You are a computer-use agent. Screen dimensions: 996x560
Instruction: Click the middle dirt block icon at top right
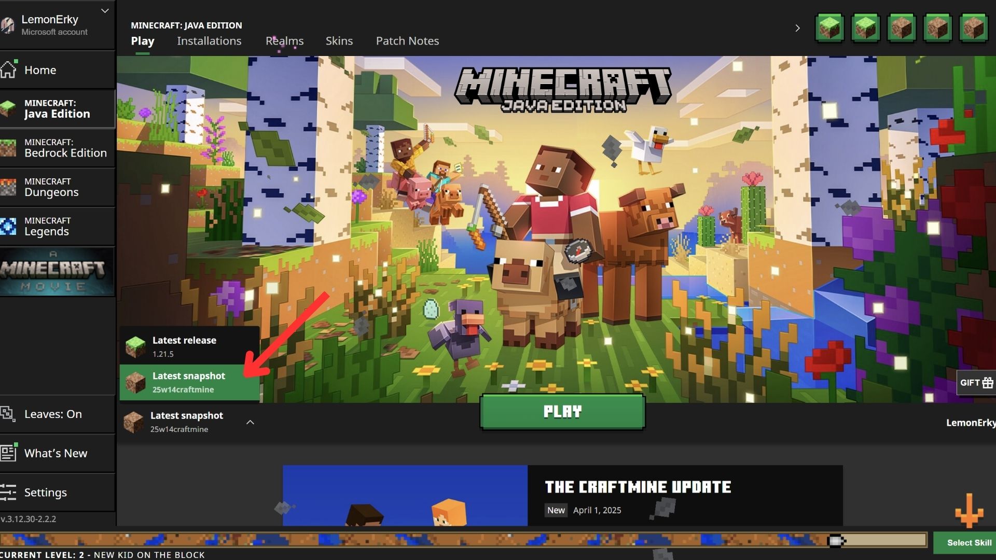click(937, 27)
